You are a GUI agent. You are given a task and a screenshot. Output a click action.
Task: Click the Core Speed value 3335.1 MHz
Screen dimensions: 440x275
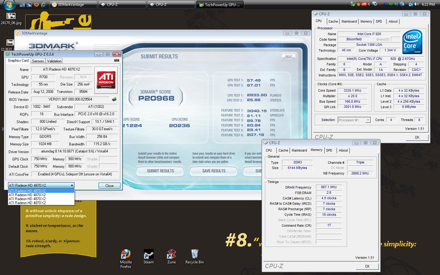[x=352, y=90]
